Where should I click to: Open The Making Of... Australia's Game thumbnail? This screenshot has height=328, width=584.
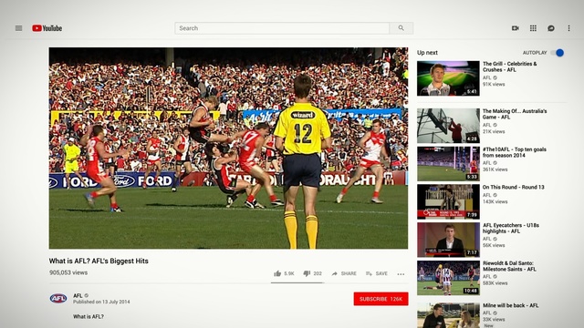(448, 126)
